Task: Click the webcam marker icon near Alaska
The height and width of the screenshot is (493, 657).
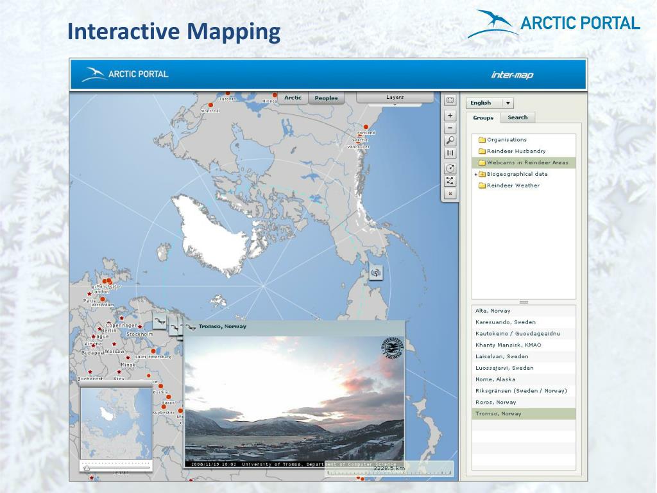Action: [376, 273]
